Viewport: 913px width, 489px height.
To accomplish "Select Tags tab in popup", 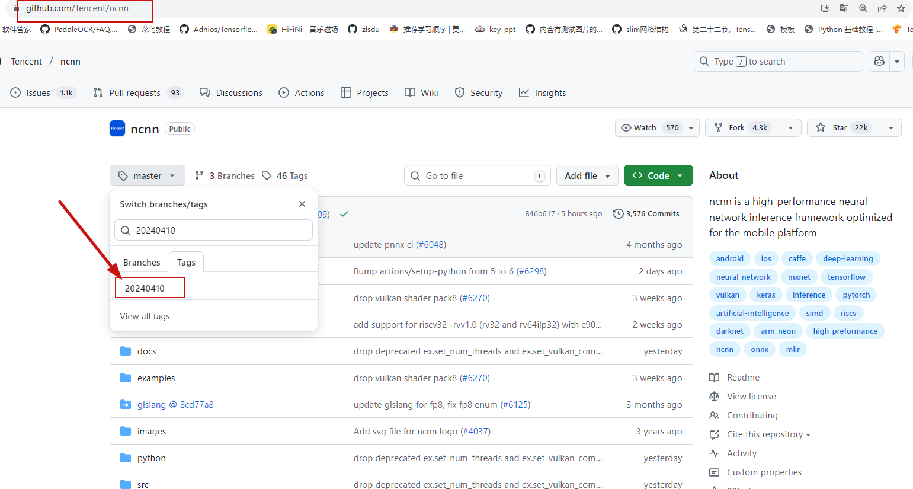I will [186, 262].
